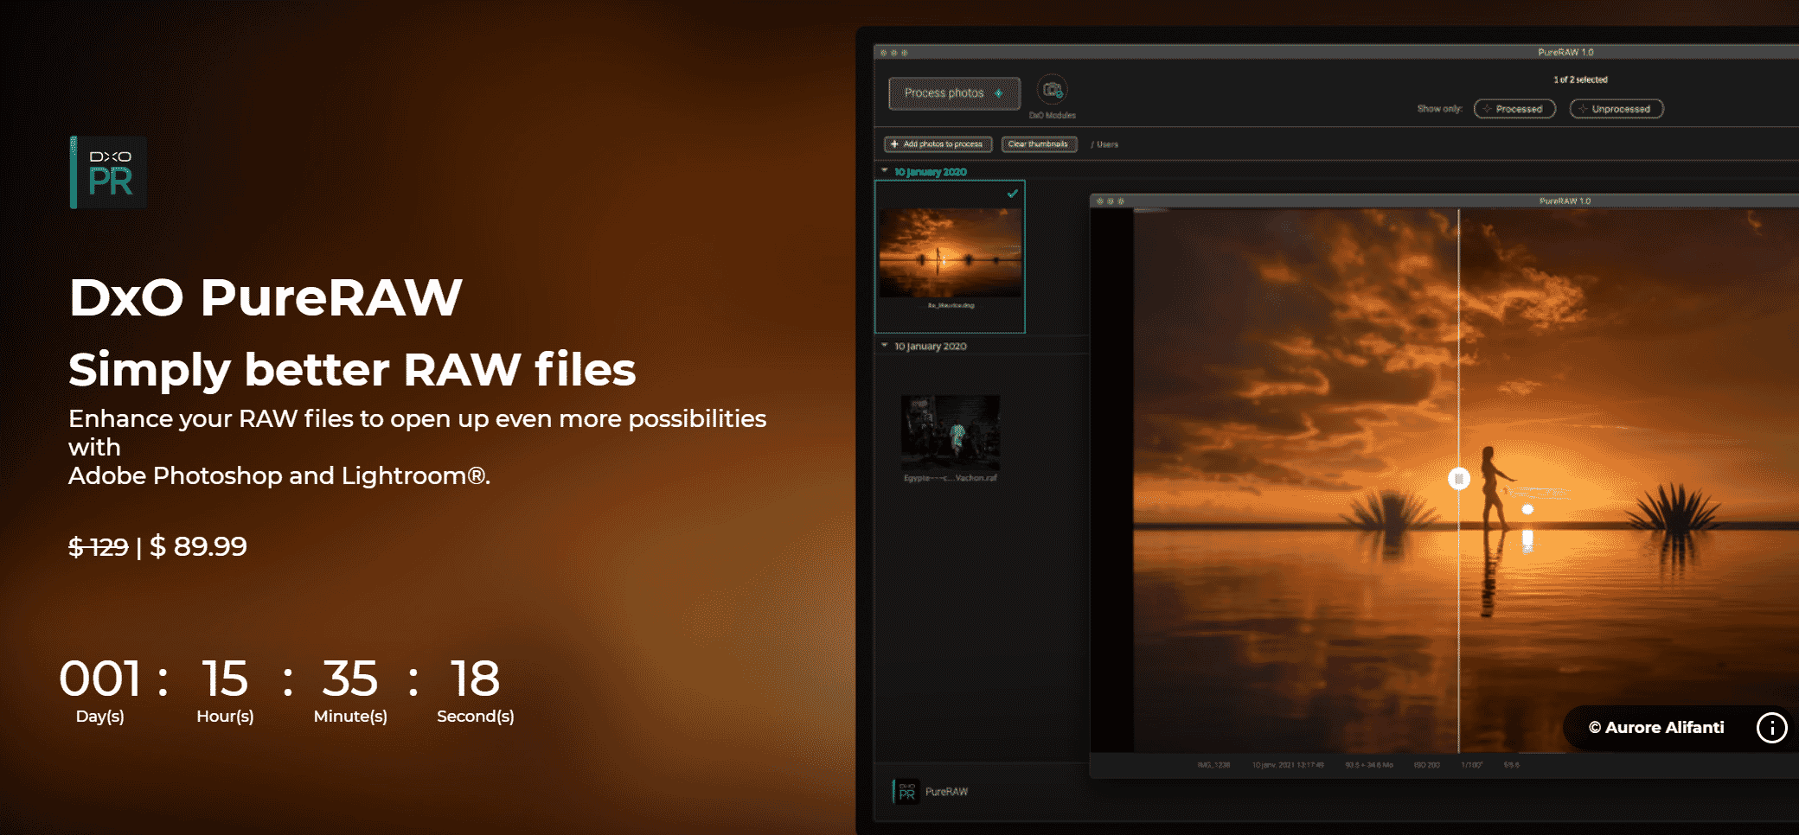
Task: Click the $ 89.99 sale price
Action: click(198, 546)
